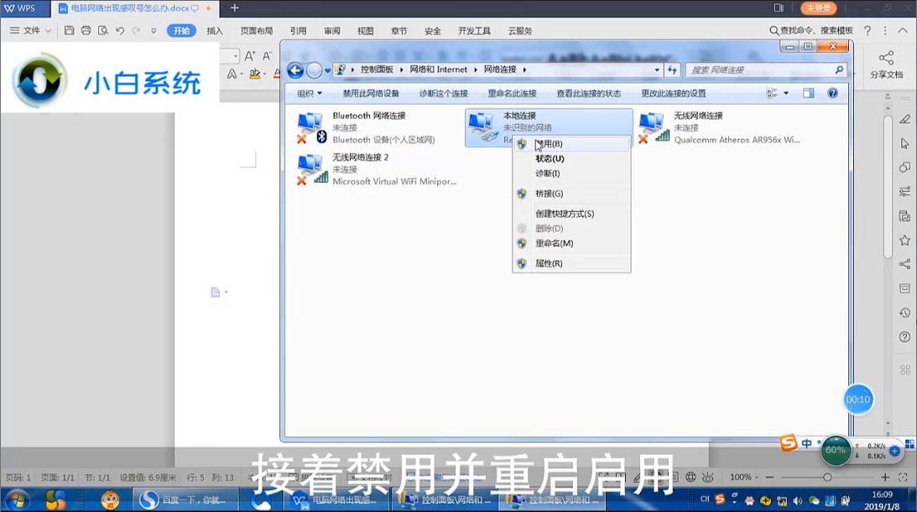Click 控制面板 in the address breadcrumb
Screen dimensions: 917x512
(377, 70)
